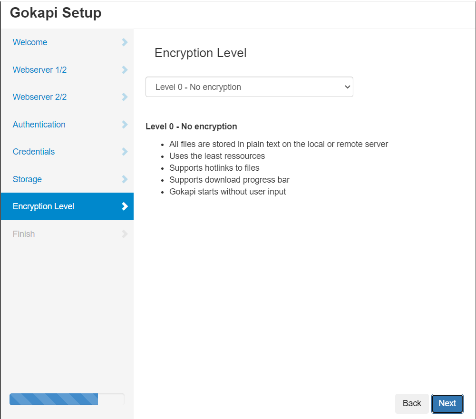The image size is (476, 419).
Task: Click the Next button
Action: pos(447,403)
